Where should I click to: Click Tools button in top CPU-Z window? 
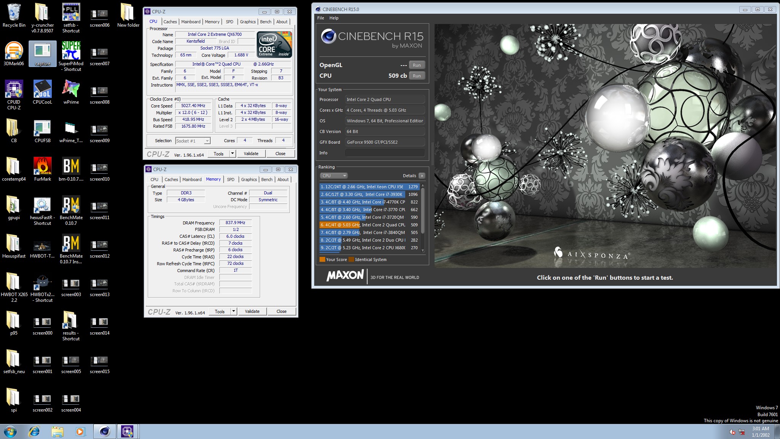(x=219, y=154)
